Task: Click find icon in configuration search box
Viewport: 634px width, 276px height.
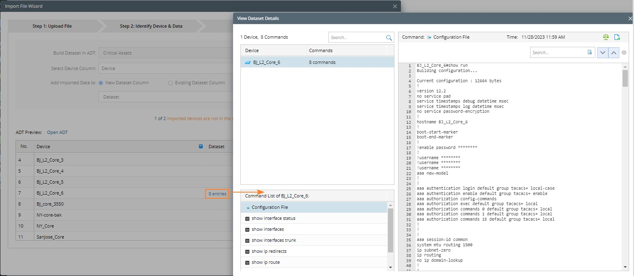Action: (x=590, y=53)
